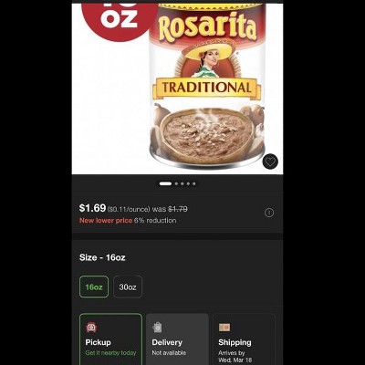Select the 16oz size option
Screen dimensions: 365x365
click(x=94, y=287)
